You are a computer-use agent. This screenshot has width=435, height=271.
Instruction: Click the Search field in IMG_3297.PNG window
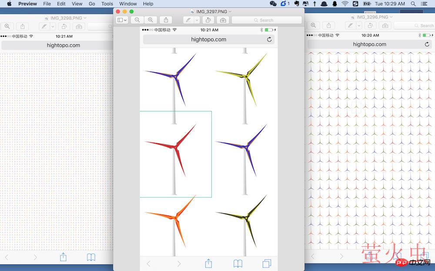[x=266, y=20]
